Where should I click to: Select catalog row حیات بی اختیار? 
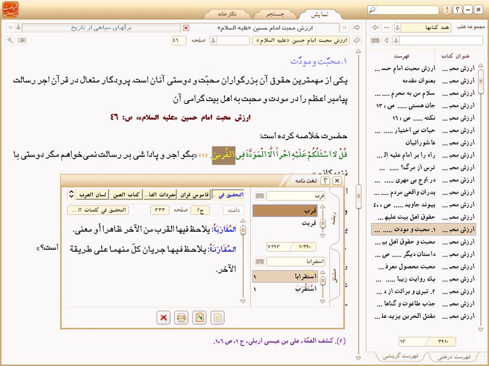tap(423, 130)
